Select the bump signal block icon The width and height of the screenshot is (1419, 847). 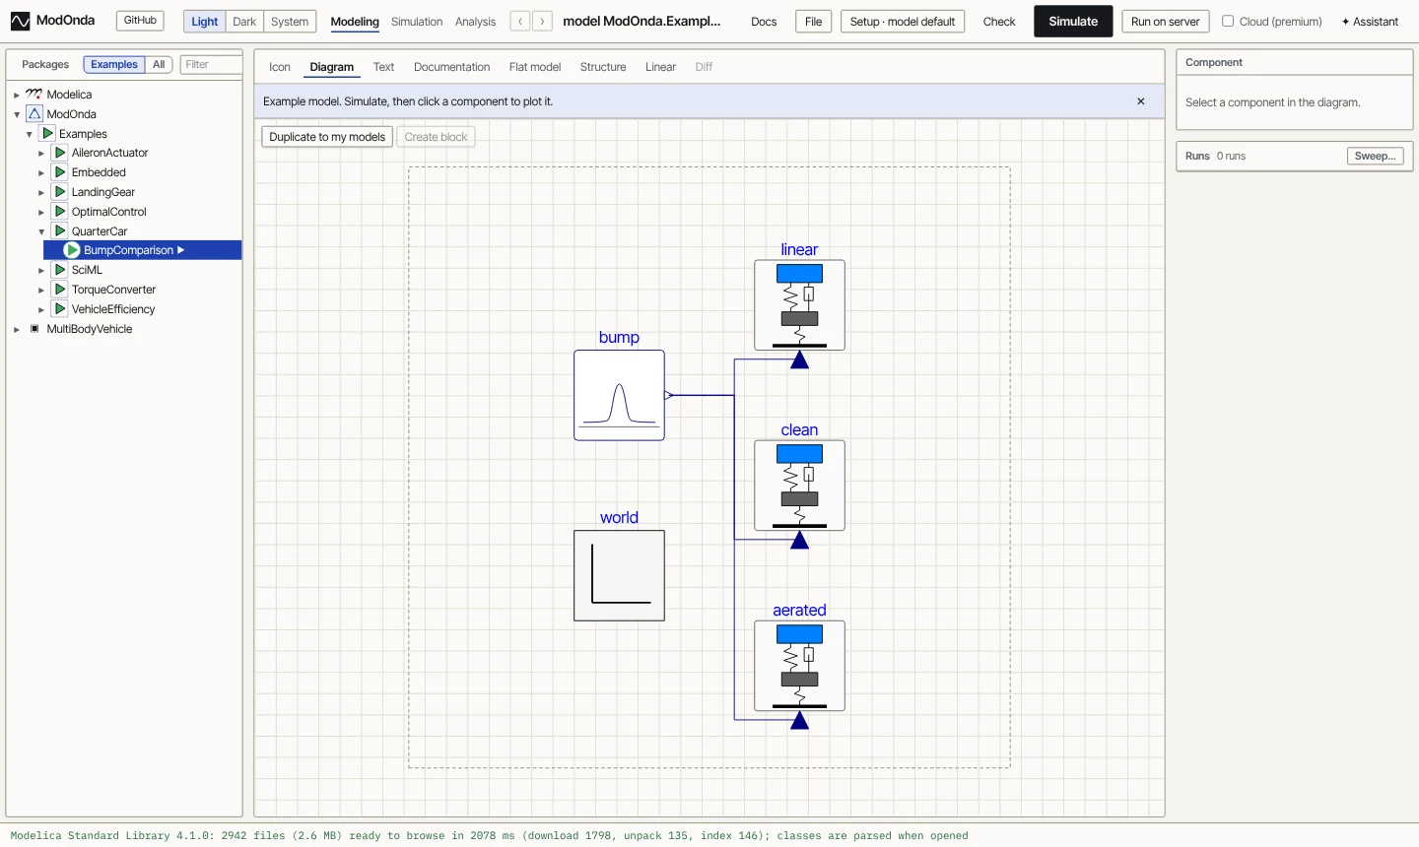(x=619, y=395)
